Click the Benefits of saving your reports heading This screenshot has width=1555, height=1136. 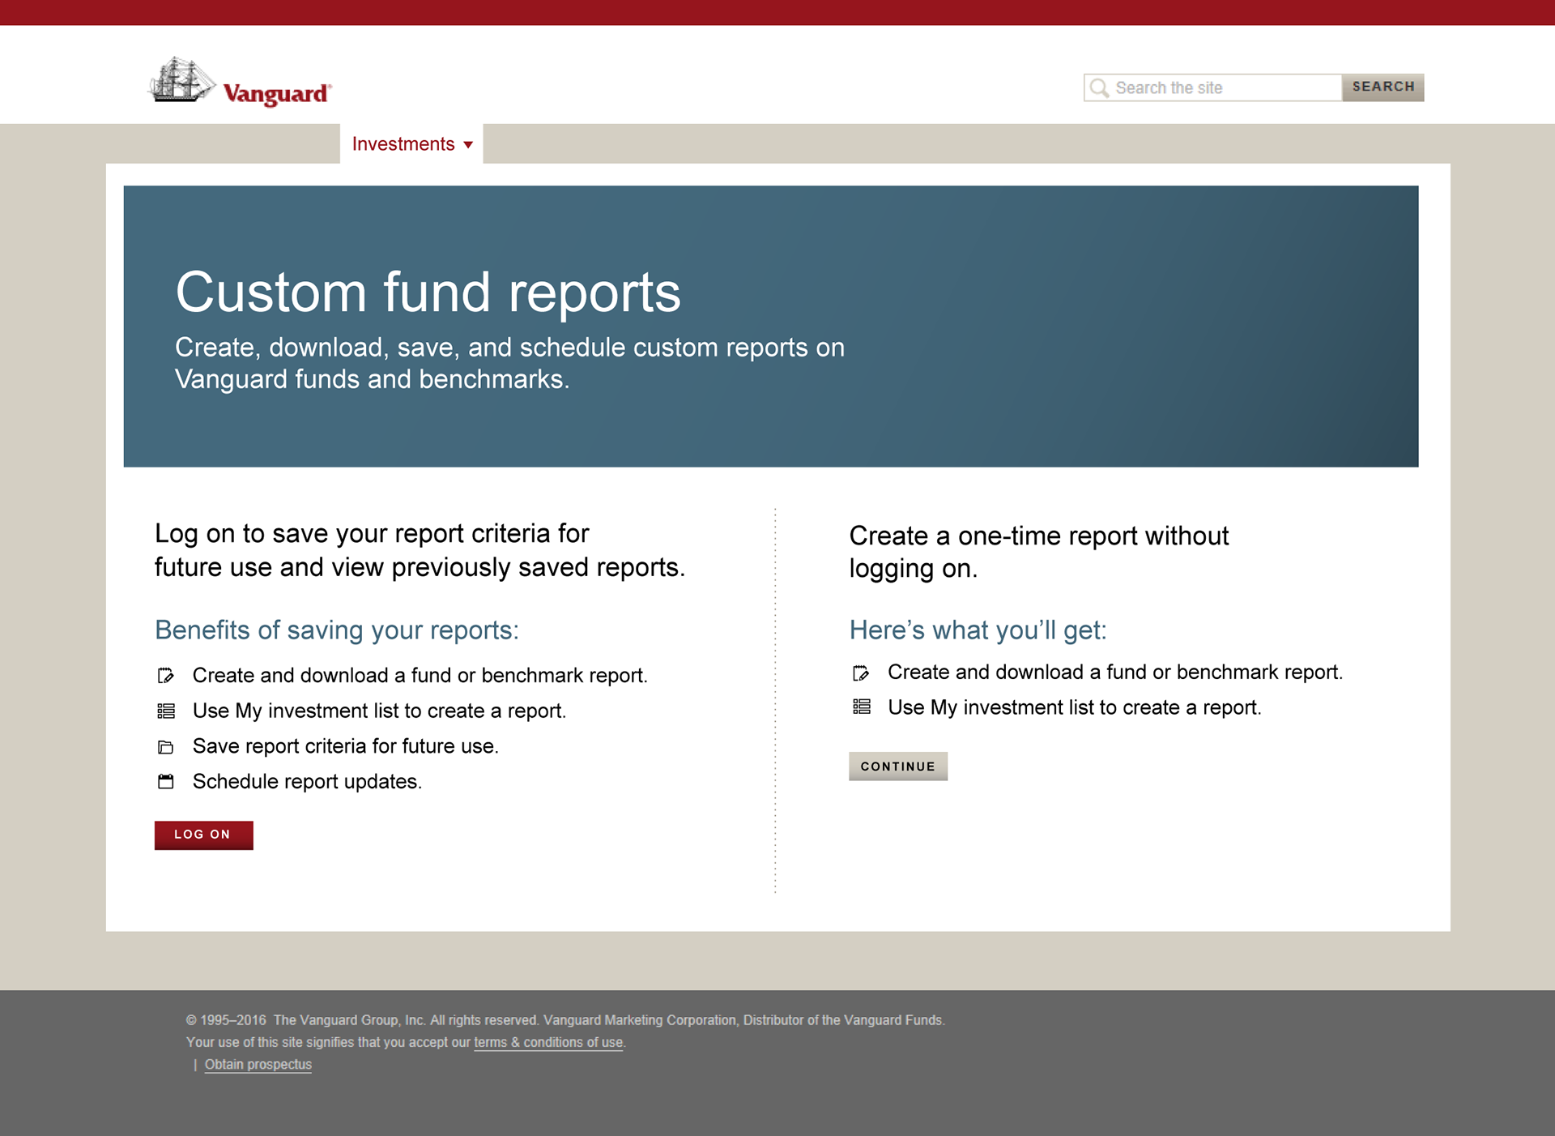(x=337, y=630)
